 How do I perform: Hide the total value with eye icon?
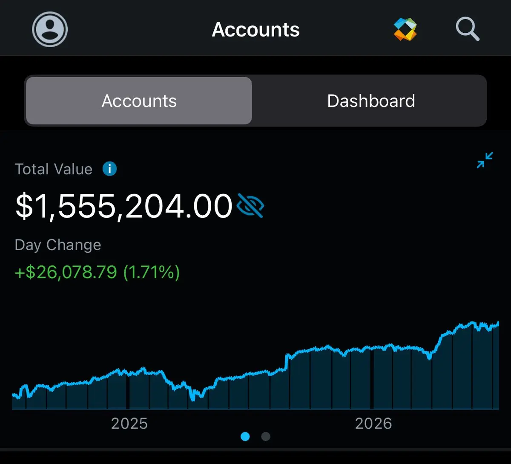[x=250, y=206]
